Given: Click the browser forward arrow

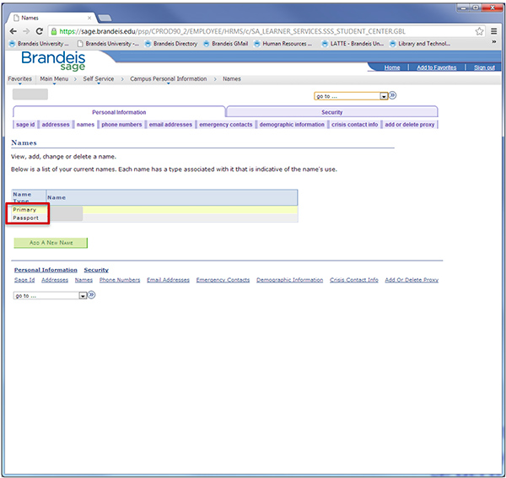Looking at the screenshot, I should [26, 31].
